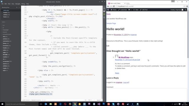Image resolution: width=189 pixels, height=106 pixels.
Task: Open the Navigate menu in Brackets
Action: click(x=18, y=4)
